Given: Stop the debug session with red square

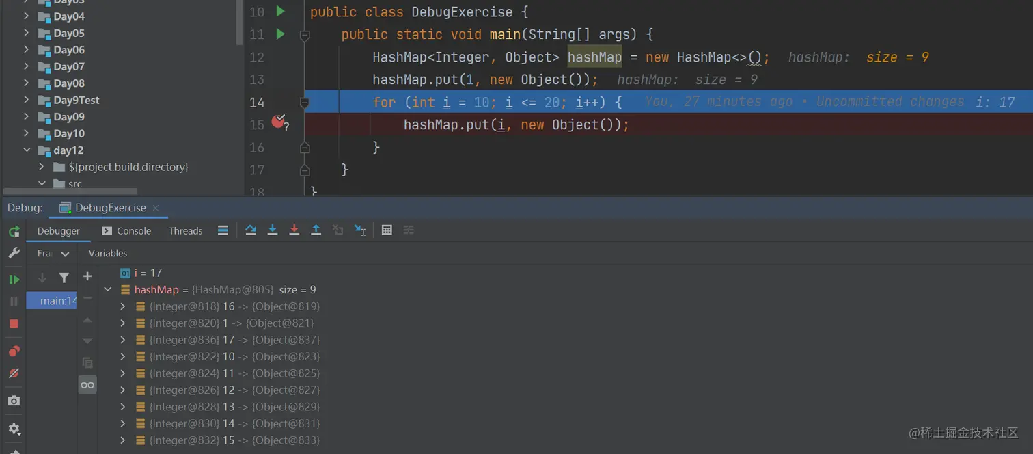Looking at the screenshot, I should [x=14, y=323].
